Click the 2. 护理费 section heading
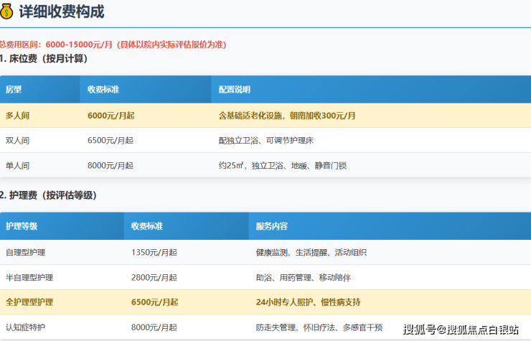 (x=48, y=195)
